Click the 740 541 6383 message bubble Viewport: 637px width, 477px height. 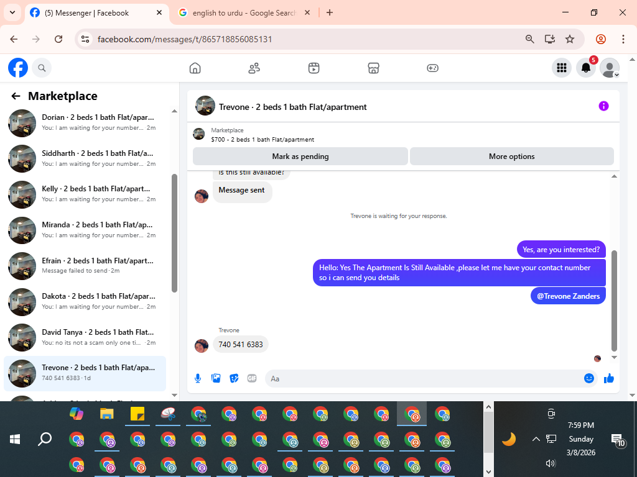pos(241,344)
